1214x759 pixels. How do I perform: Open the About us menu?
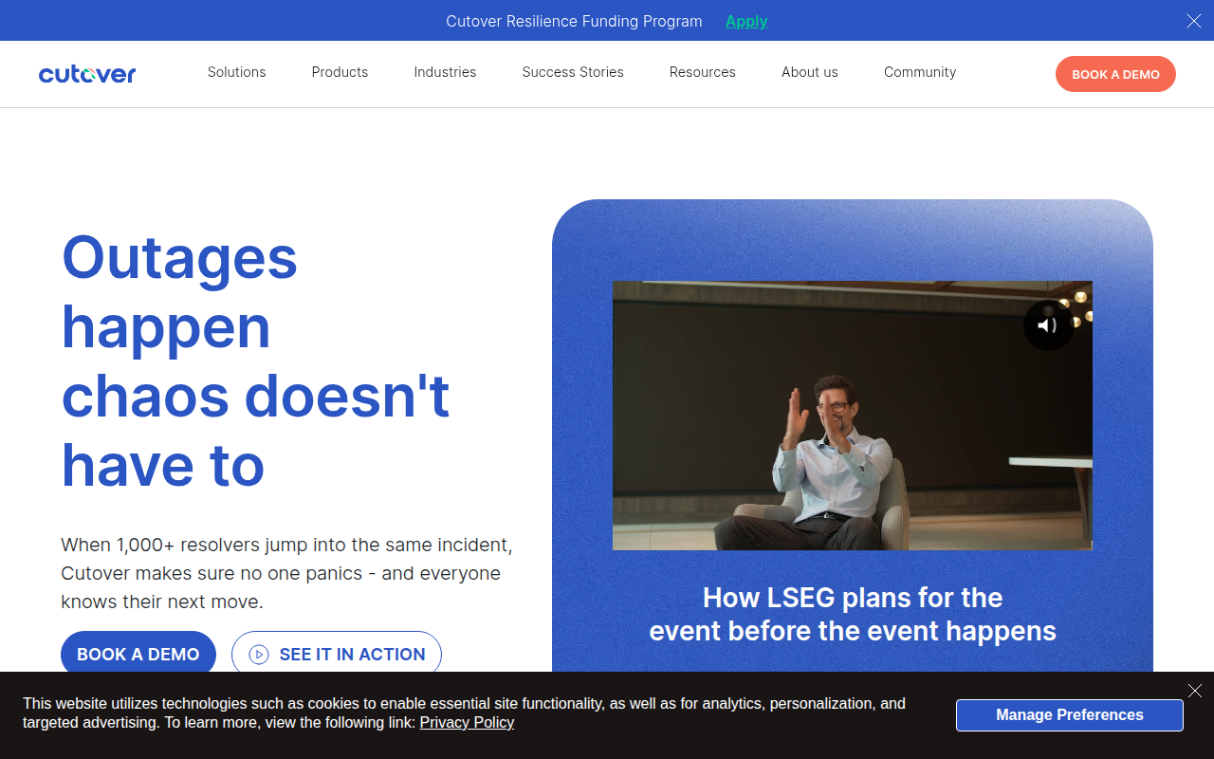point(810,72)
